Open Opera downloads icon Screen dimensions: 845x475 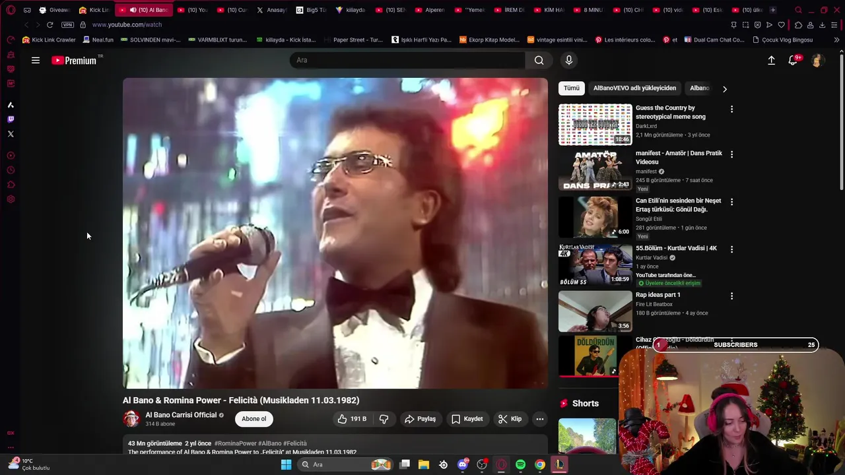[822, 24]
